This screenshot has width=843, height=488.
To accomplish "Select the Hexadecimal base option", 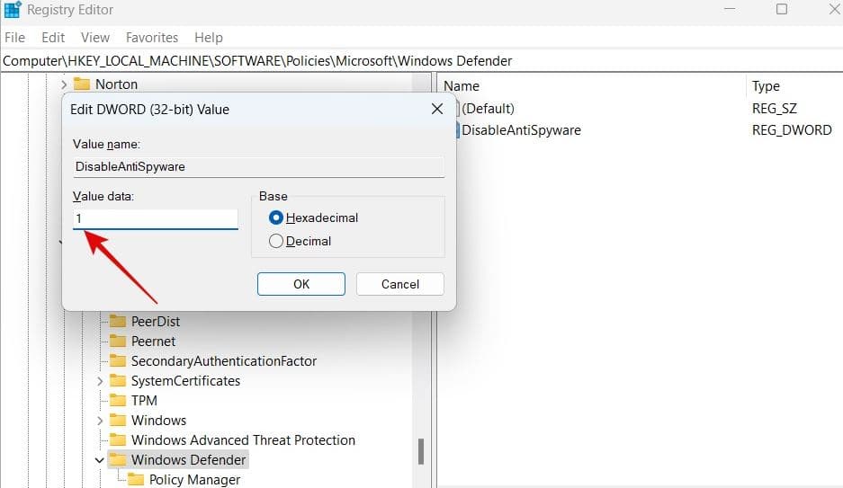I will click(x=276, y=217).
